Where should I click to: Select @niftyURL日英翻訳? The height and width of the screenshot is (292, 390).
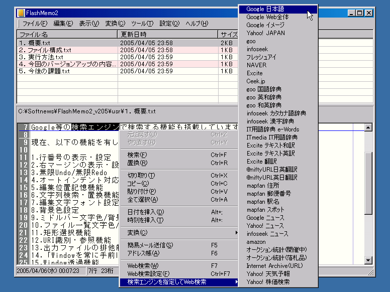[x=278, y=170]
